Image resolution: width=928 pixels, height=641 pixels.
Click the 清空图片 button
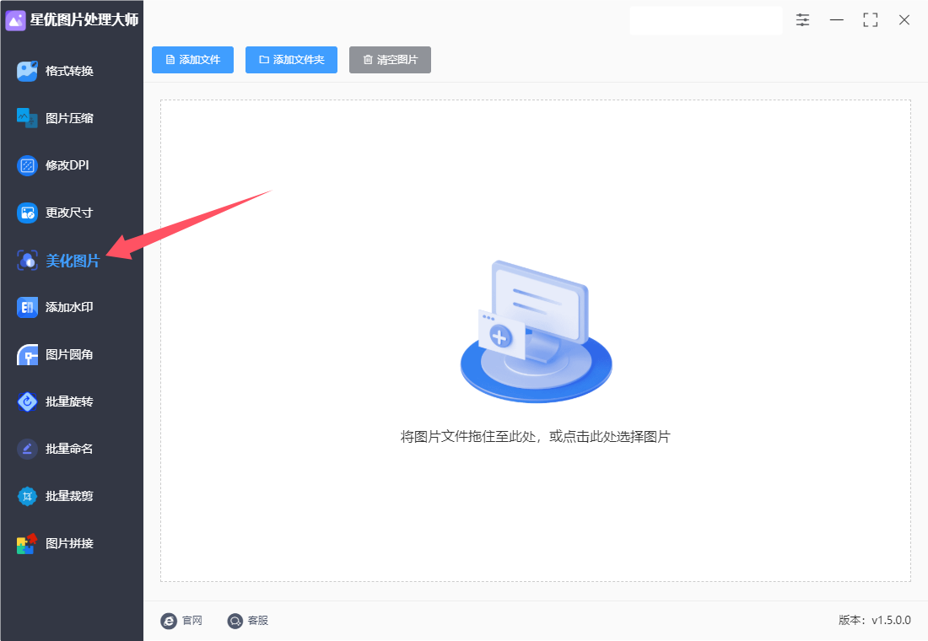tap(390, 60)
